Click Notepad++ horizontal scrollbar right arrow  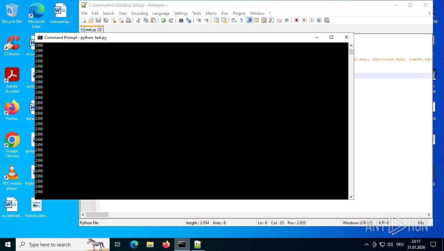pos(429,215)
